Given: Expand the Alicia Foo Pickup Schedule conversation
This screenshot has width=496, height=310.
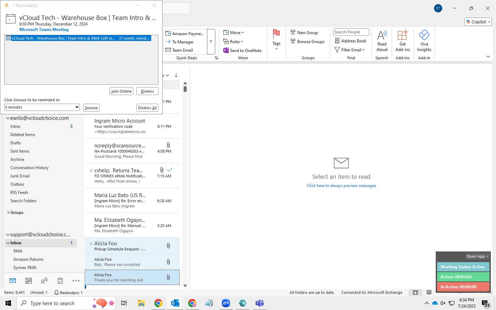Looking at the screenshot, I should (91, 244).
